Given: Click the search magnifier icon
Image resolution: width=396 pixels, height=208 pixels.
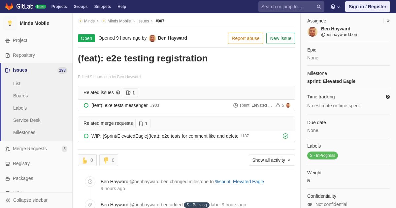Looking at the screenshot, I should (318, 7).
